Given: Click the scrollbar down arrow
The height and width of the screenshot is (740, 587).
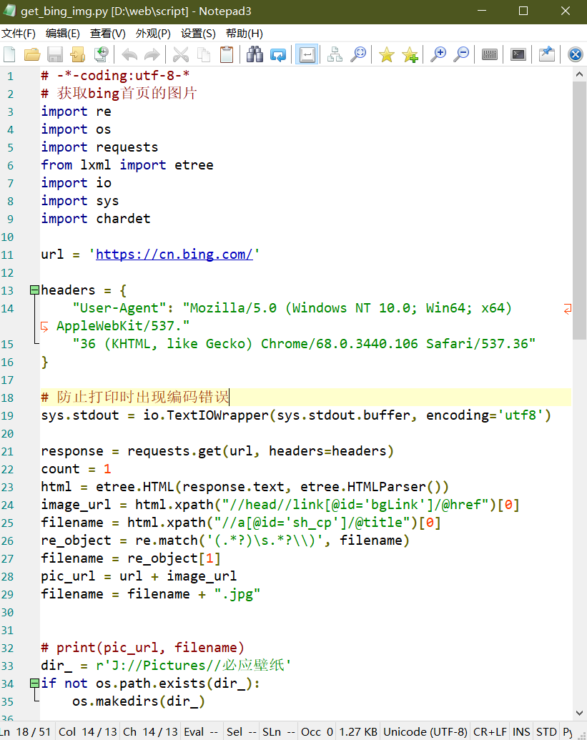Looking at the screenshot, I should tap(579, 713).
